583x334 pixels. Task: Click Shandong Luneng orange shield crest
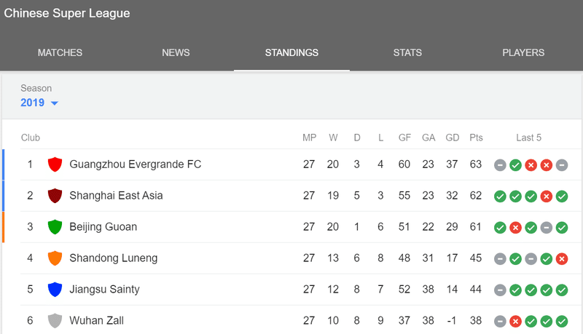click(x=55, y=258)
